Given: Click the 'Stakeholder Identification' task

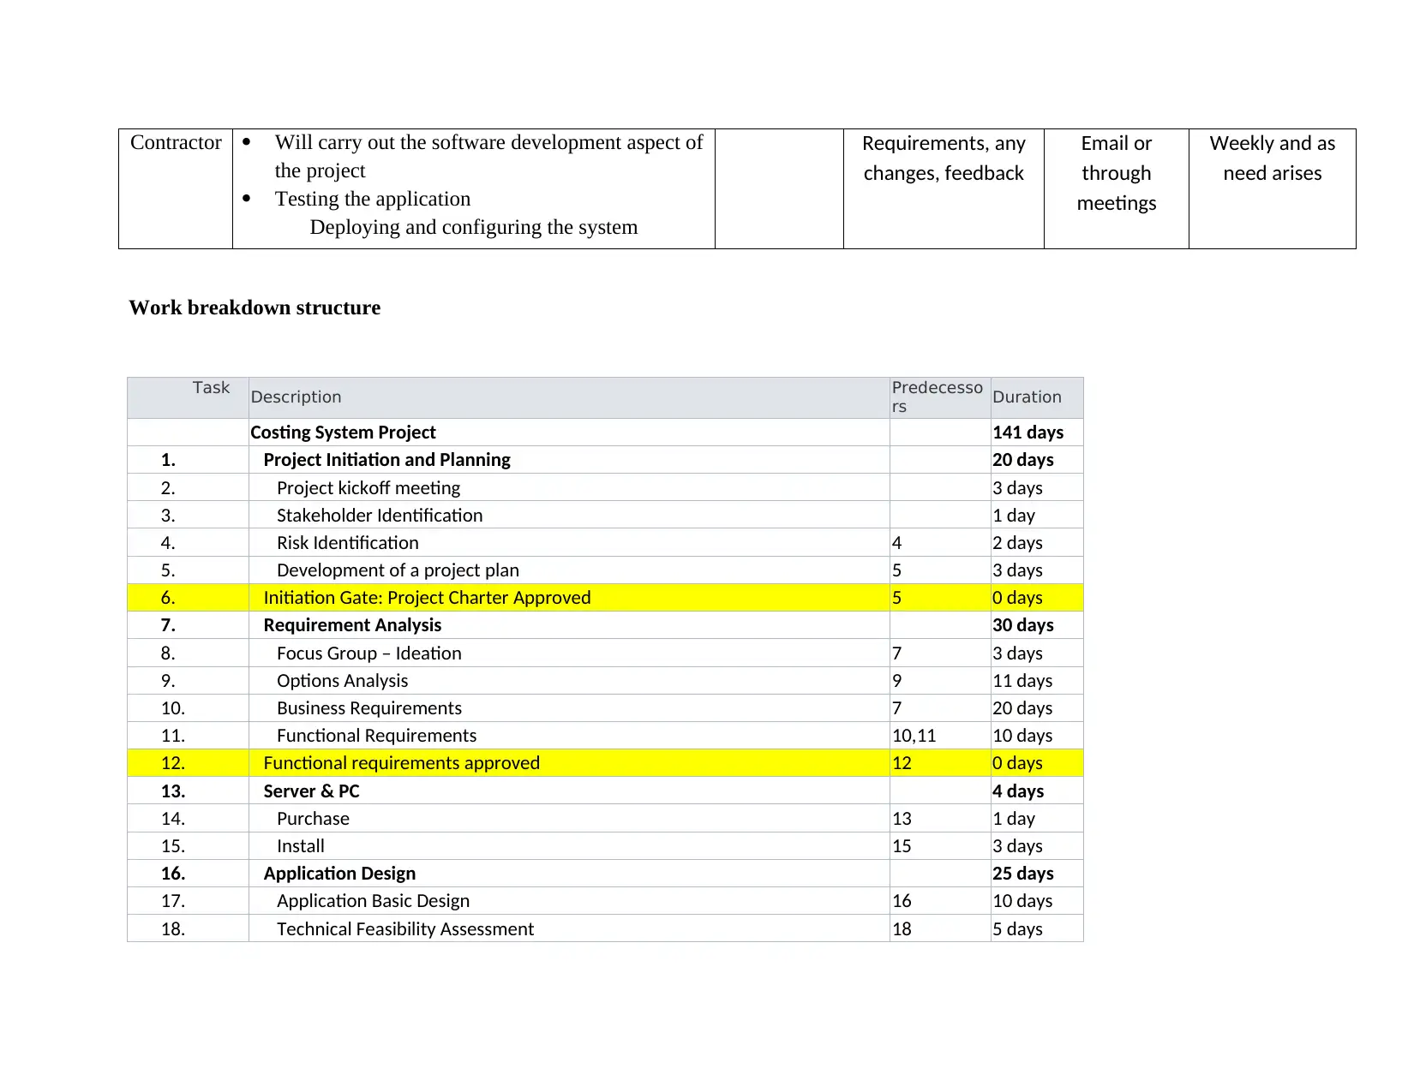Looking at the screenshot, I should click(x=380, y=516).
